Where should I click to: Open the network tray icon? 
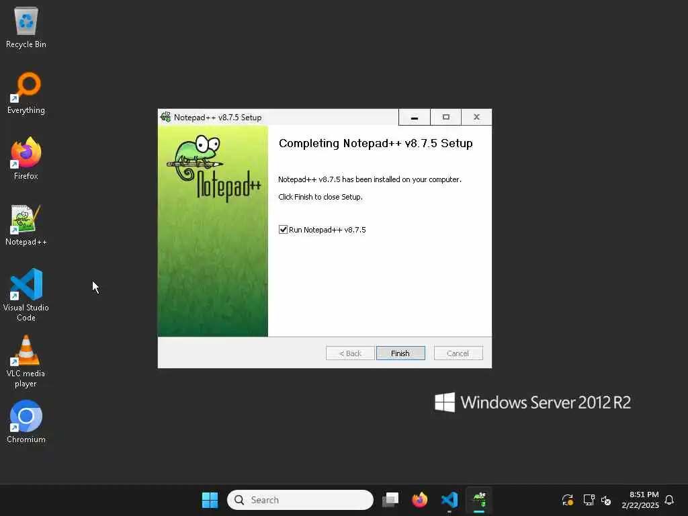coord(589,500)
